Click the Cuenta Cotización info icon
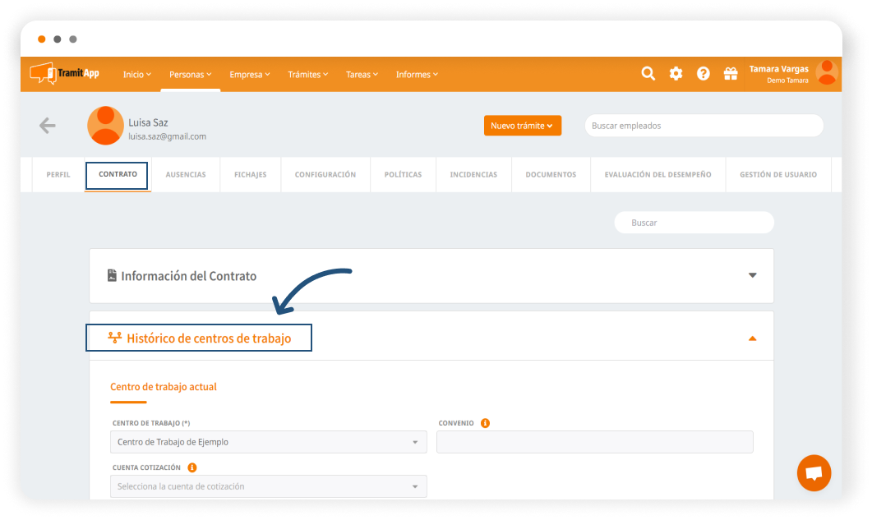Image resolution: width=872 pixels, height=520 pixels. pyautogui.click(x=191, y=467)
